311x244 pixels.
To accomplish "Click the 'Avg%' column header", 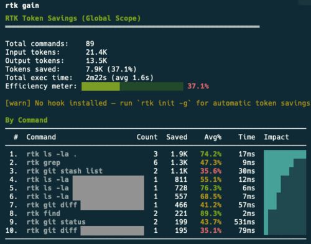I will 213,137.
